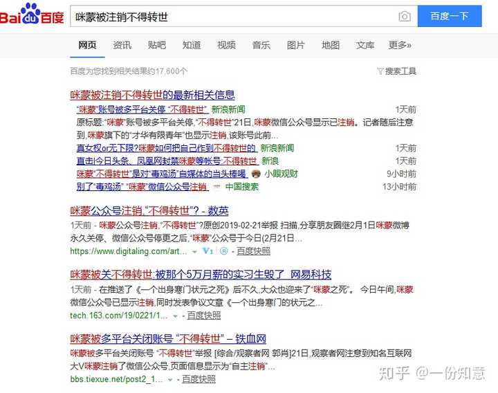Click the 9小时前 timestamp
Screen dimensions: 498x393
[401, 174]
